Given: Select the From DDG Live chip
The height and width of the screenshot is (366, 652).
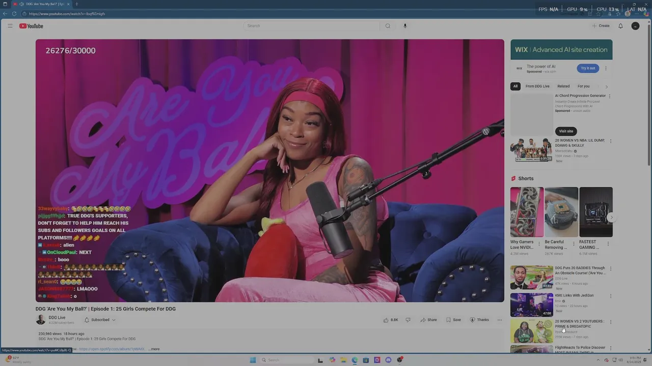Looking at the screenshot, I should point(537,86).
